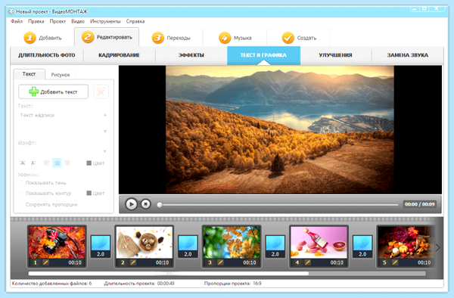Click the delete text scissors icon
Image resolution: width=454 pixels, height=298 pixels.
click(101, 92)
